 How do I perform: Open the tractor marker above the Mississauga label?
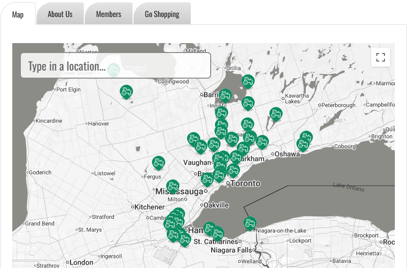pyautogui.click(x=173, y=186)
